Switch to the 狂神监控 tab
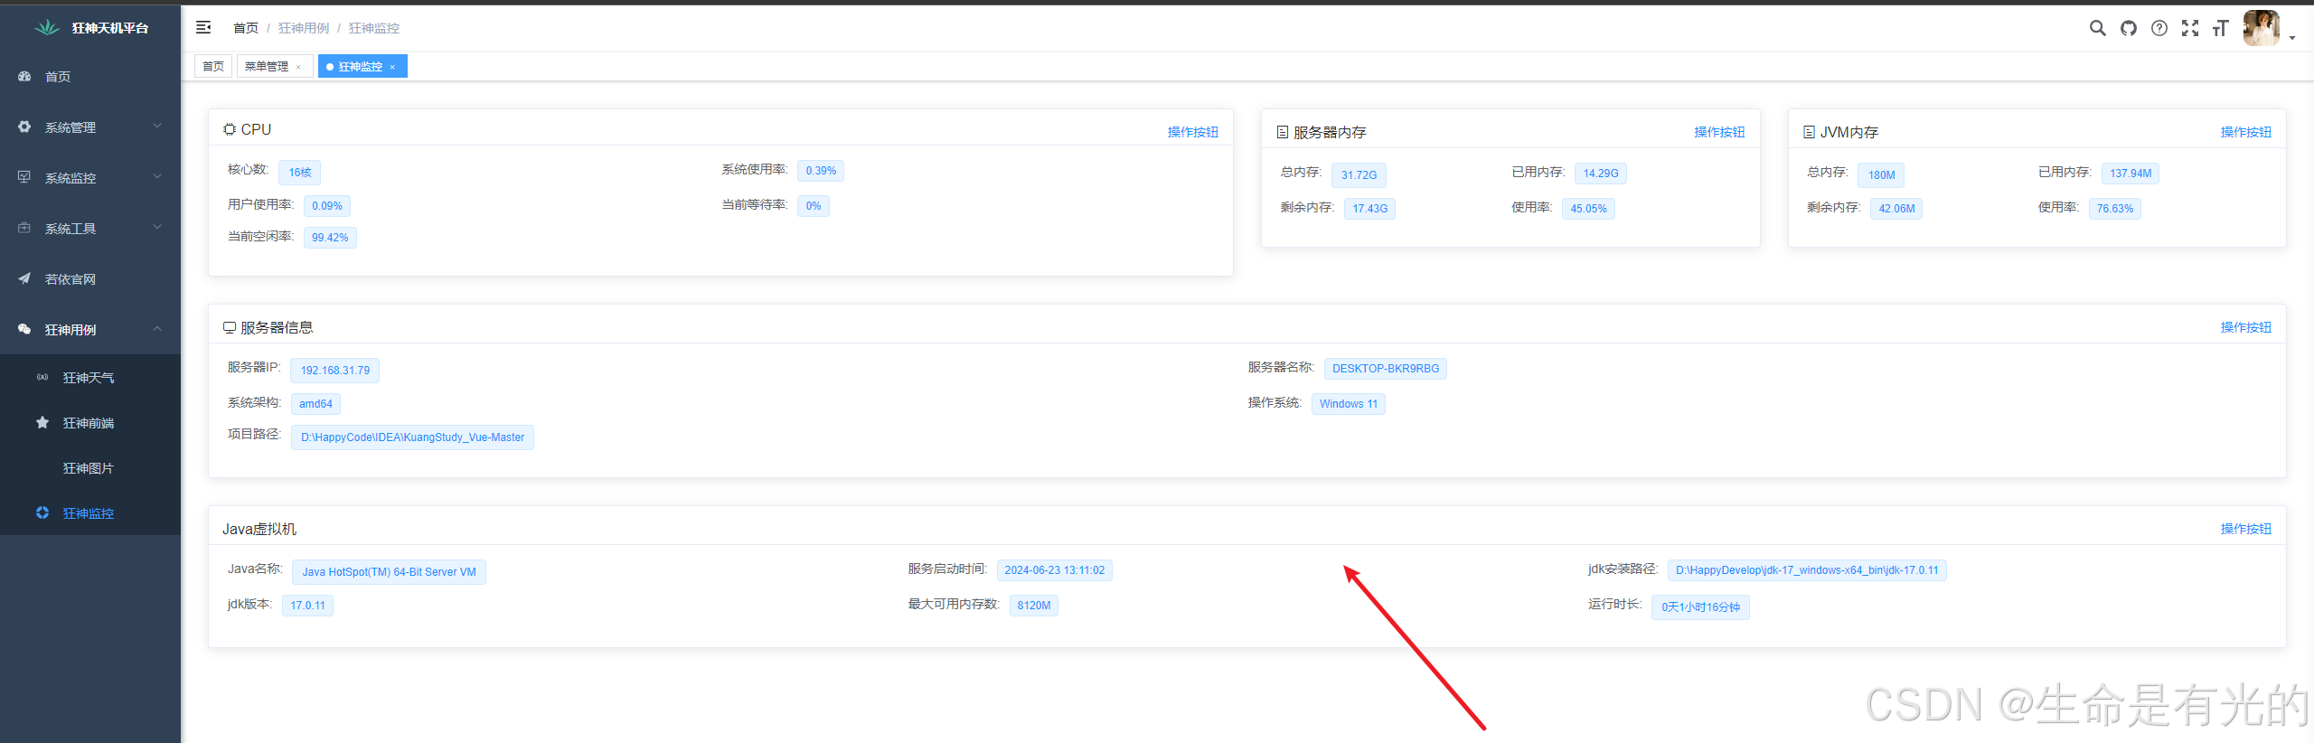This screenshot has width=2314, height=743. (x=361, y=66)
